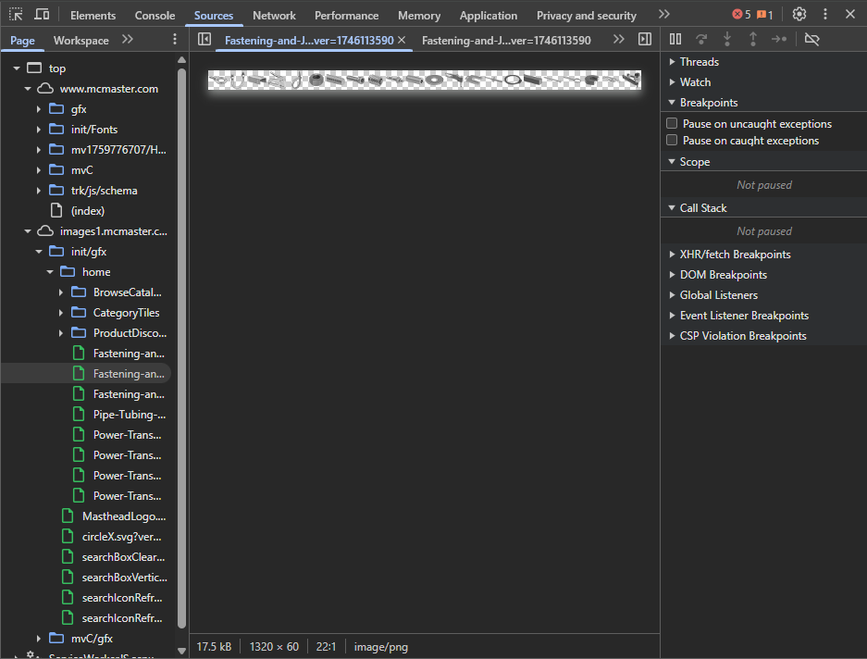Viewport: 867px width, 659px height.
Task: Select the MastheadLogo file
Action: pyautogui.click(x=123, y=516)
